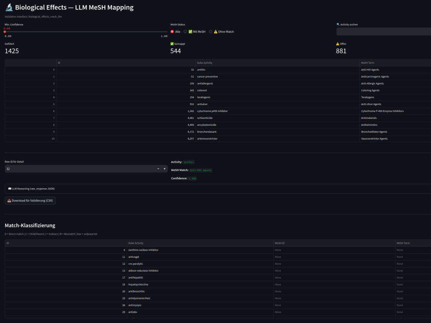
Task: Click the warning icon in Ohne Match option
Action: point(215,31)
